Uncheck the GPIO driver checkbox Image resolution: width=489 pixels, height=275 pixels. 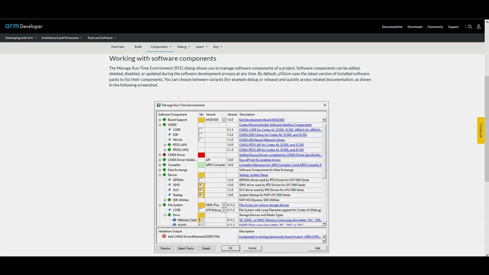pyautogui.click(x=200, y=185)
